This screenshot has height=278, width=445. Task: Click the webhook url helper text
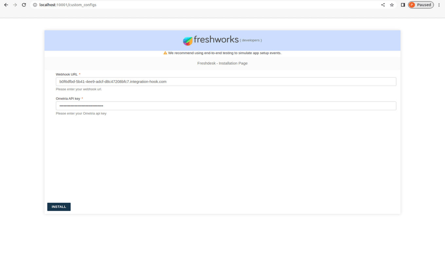79,89
